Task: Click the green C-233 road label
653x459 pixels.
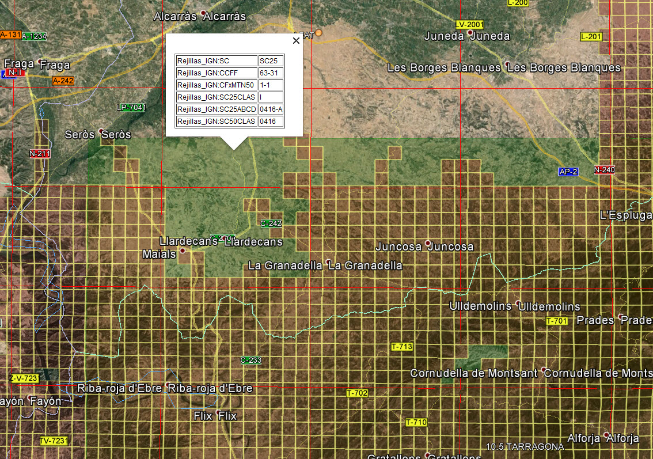Action: pos(251,360)
